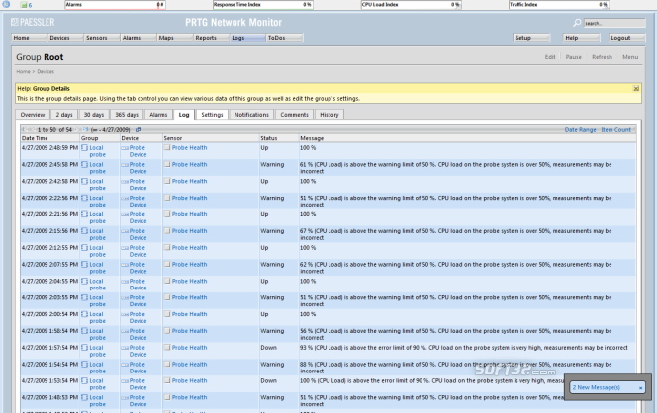Switch to the Overview tab
This screenshot has height=413, width=657.
(x=33, y=115)
